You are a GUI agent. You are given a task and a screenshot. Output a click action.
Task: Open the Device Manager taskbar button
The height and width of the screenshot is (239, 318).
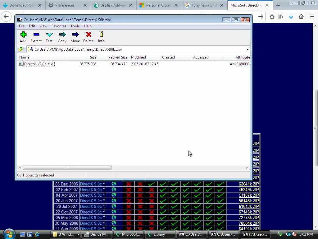pos(96,234)
